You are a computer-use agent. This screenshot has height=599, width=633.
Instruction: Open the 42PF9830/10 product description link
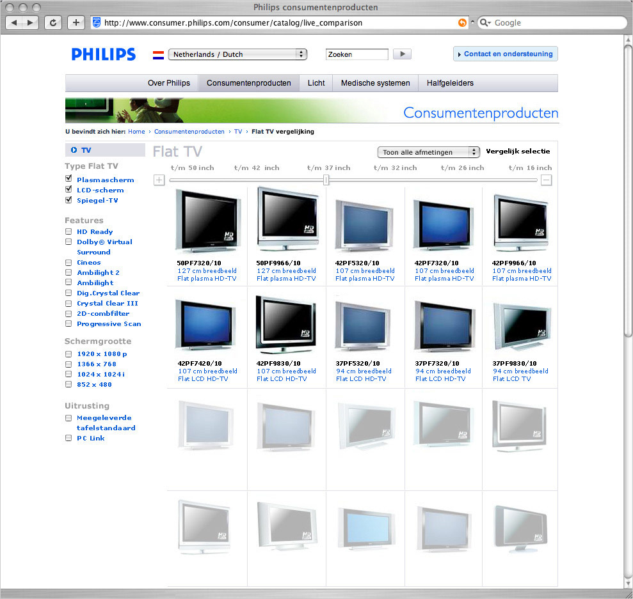(x=286, y=375)
